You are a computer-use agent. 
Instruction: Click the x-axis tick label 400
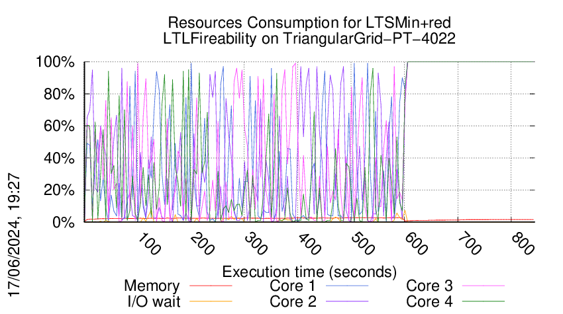(x=309, y=244)
